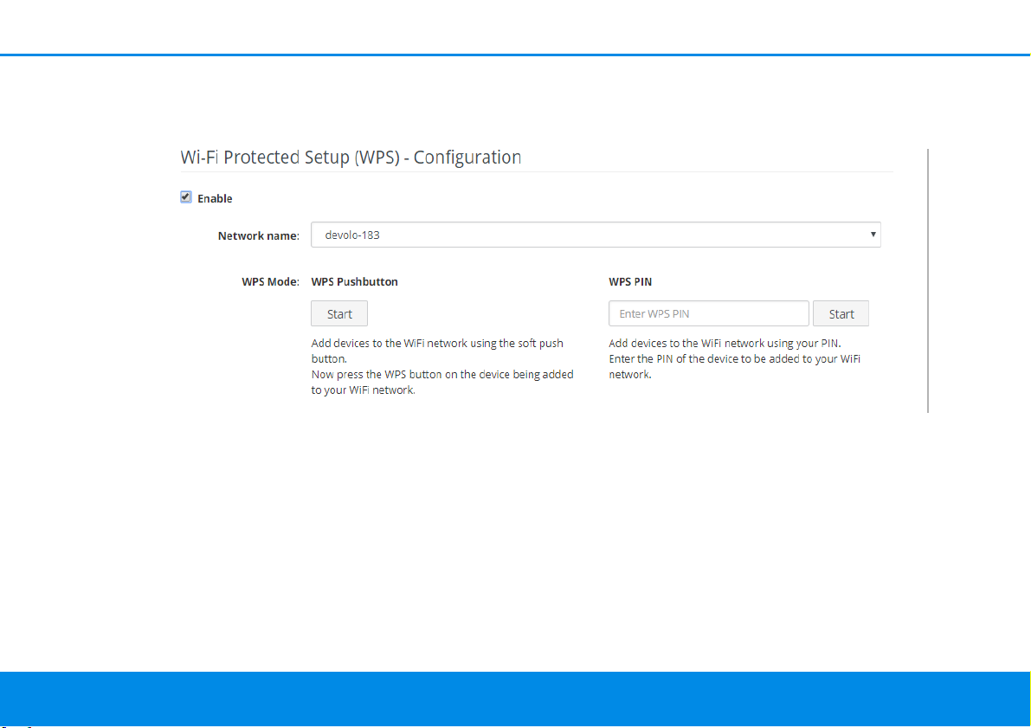Click the WPS Configuration page title

pyautogui.click(x=351, y=158)
